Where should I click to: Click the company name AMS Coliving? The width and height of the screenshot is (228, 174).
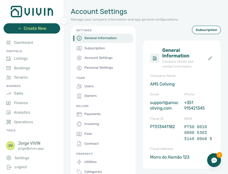[x=162, y=84]
